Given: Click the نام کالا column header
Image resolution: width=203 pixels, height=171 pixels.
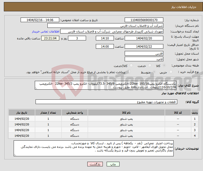Looking at the screenshot, I should (x=126, y=113).
